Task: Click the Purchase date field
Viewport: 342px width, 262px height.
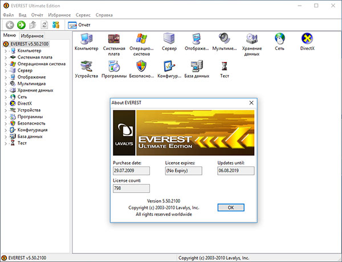Action: tap(131, 170)
